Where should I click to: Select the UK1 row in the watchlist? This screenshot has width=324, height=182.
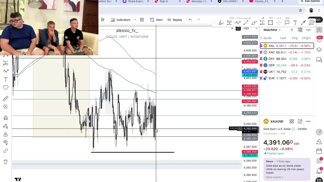pyautogui.click(x=287, y=72)
